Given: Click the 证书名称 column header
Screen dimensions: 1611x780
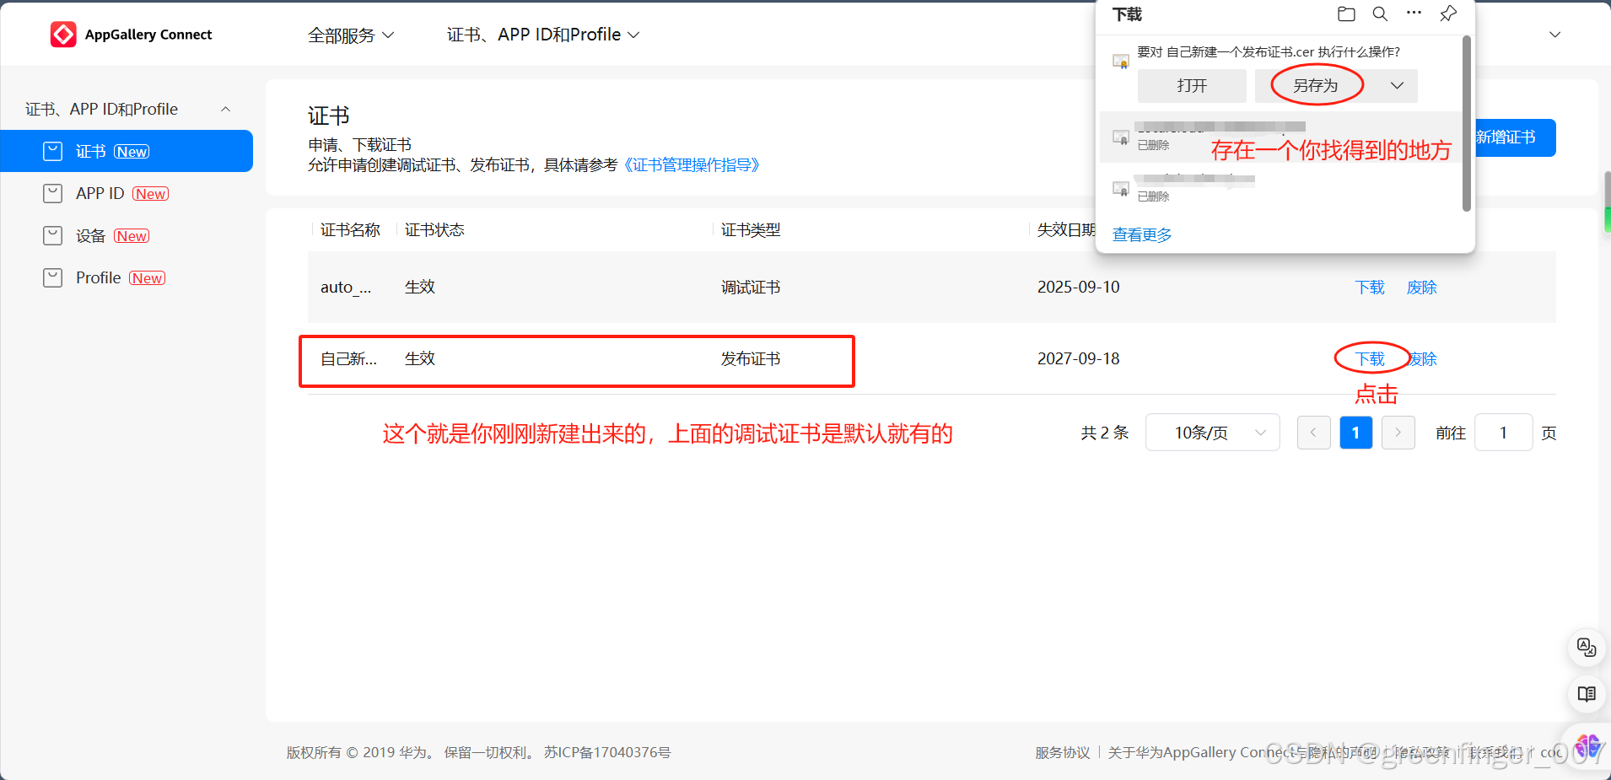Looking at the screenshot, I should click(350, 230).
